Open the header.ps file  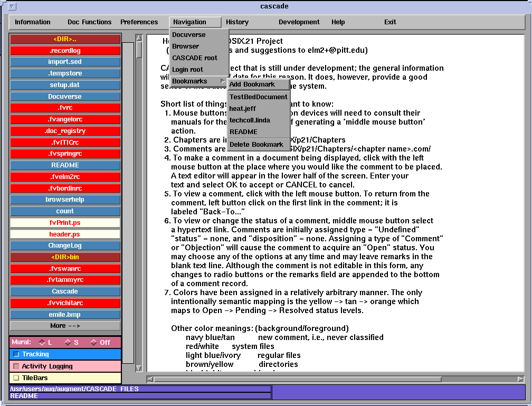(65, 234)
